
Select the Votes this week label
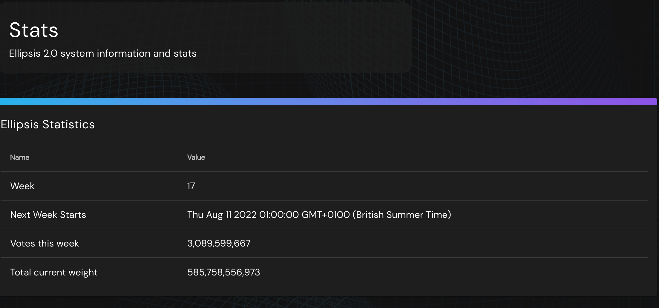tap(45, 243)
